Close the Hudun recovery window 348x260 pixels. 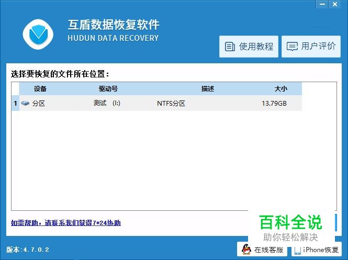click(x=335, y=4)
